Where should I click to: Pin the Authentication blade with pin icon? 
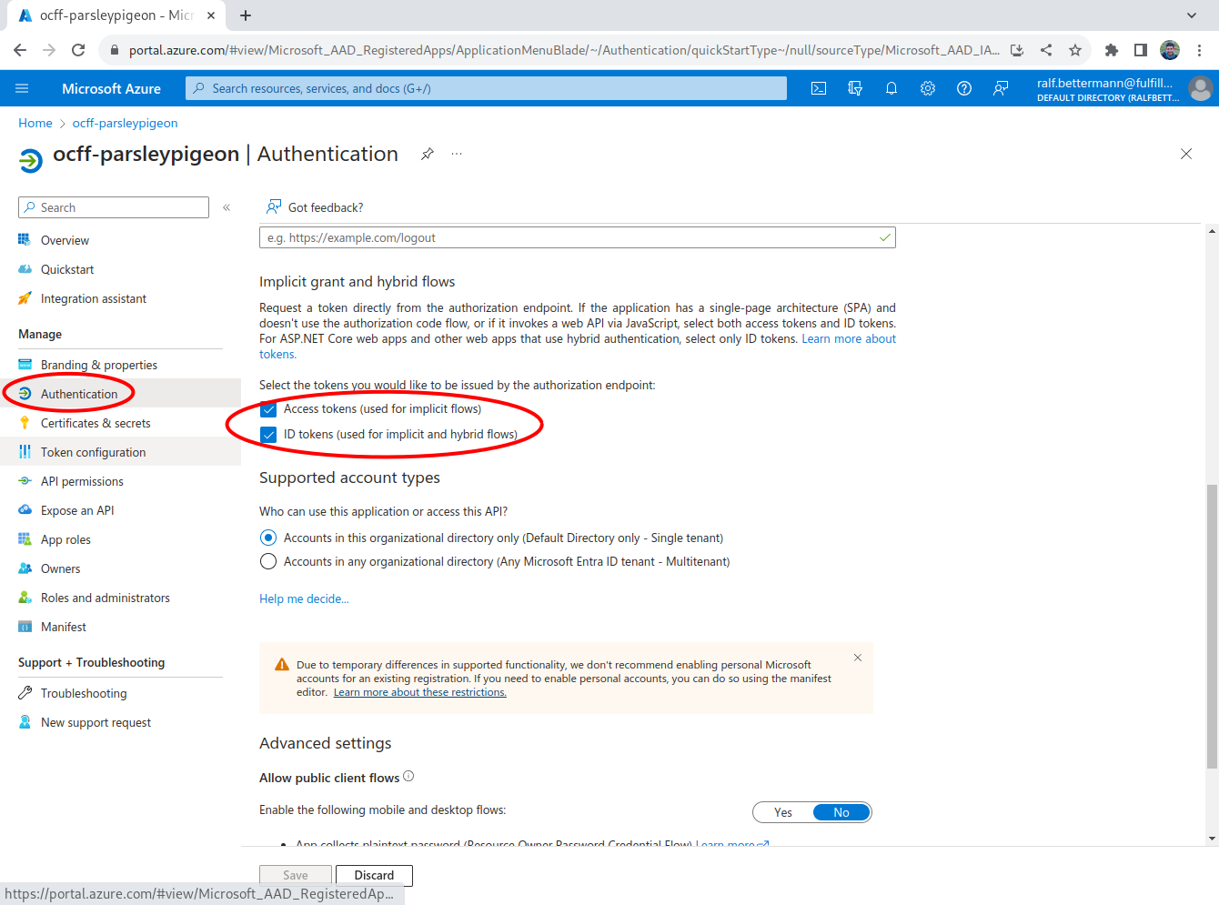point(427,154)
